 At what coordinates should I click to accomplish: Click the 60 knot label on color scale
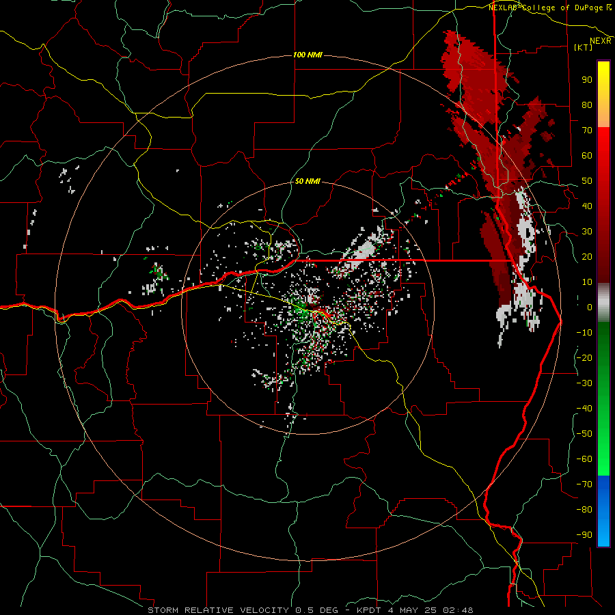pos(587,155)
